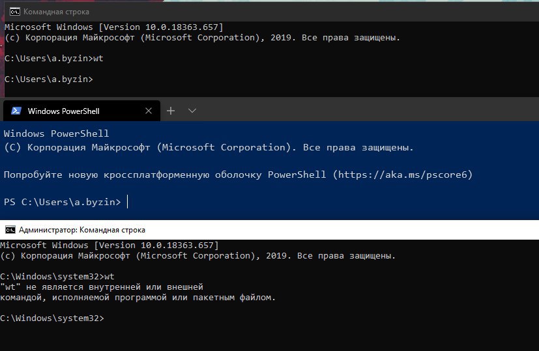
Task: Click the C:\Users\a.byzin>wt line in the top console
Action: (x=54, y=59)
